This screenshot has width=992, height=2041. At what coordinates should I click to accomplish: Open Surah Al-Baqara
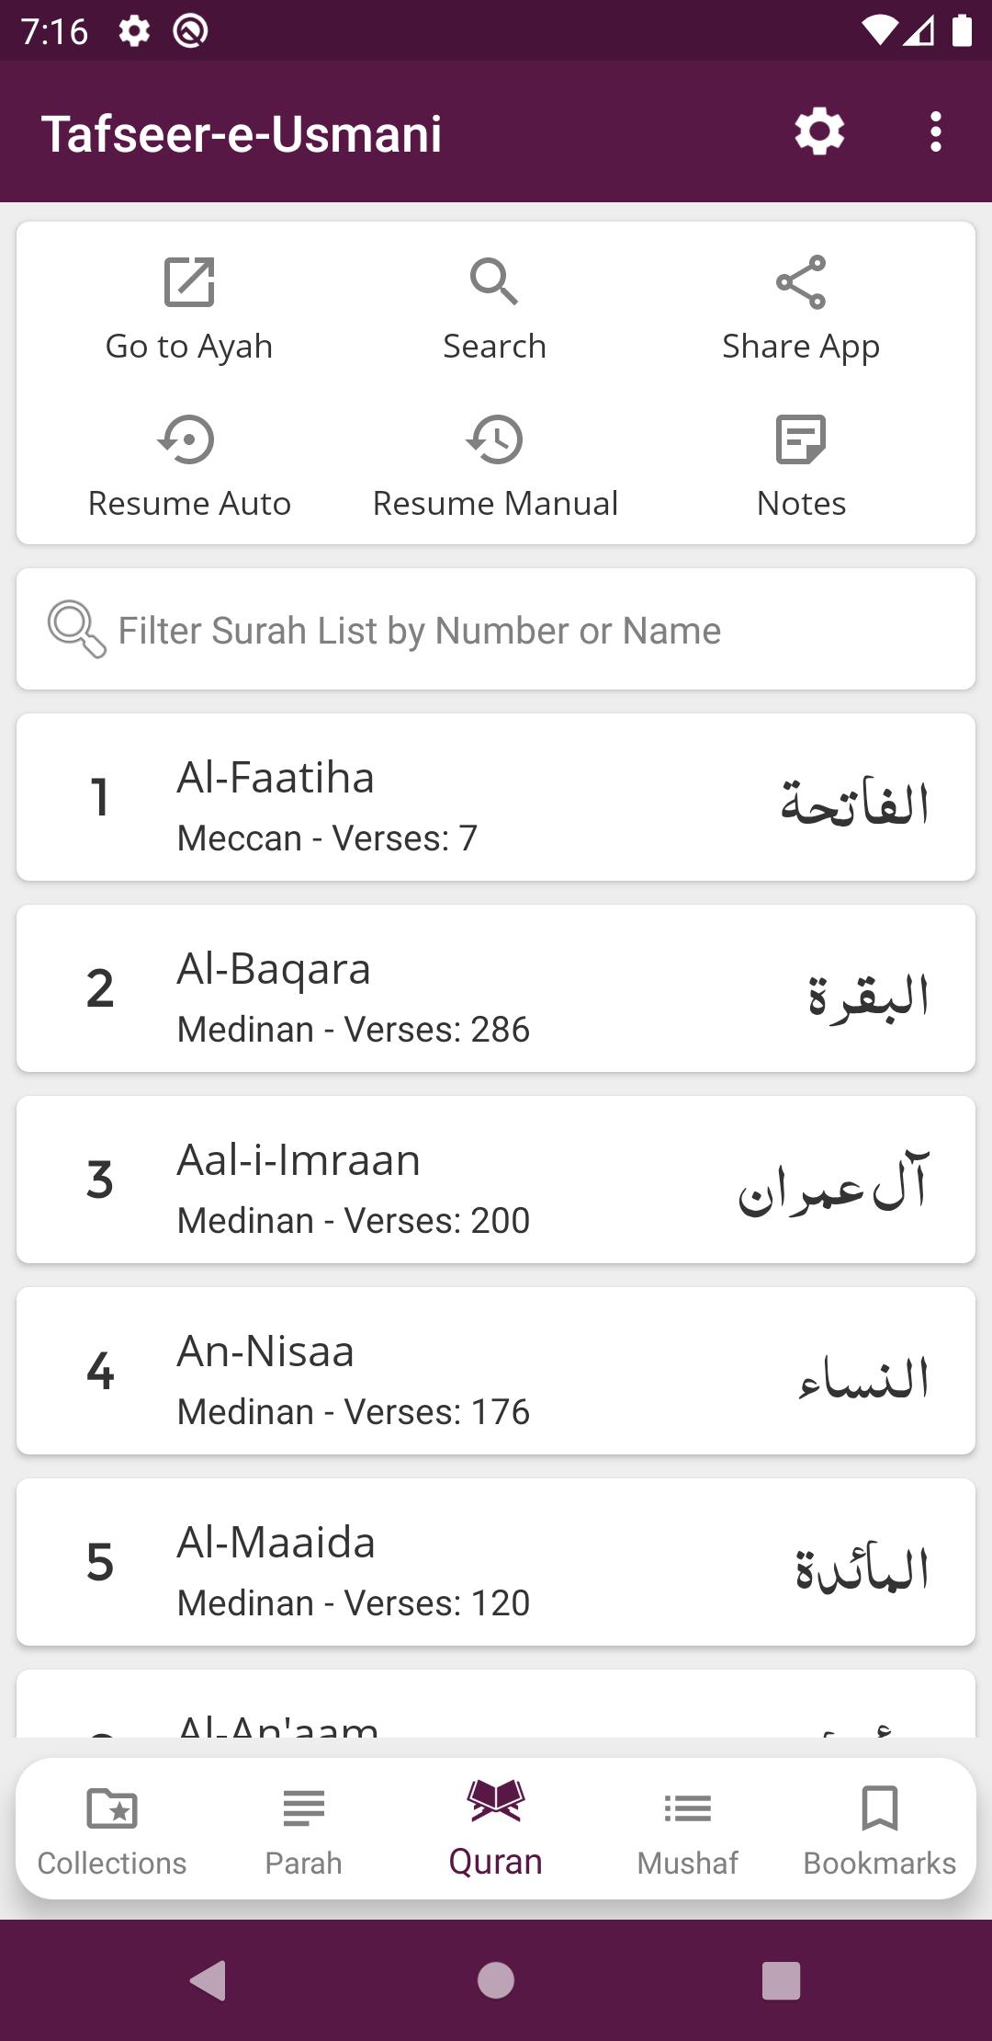point(496,989)
